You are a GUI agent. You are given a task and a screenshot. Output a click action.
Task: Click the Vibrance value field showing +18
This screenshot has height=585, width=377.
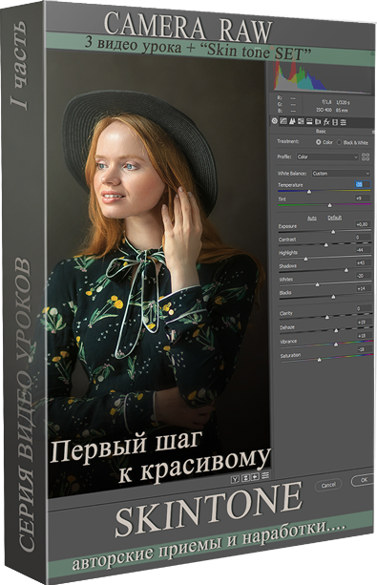click(x=364, y=335)
